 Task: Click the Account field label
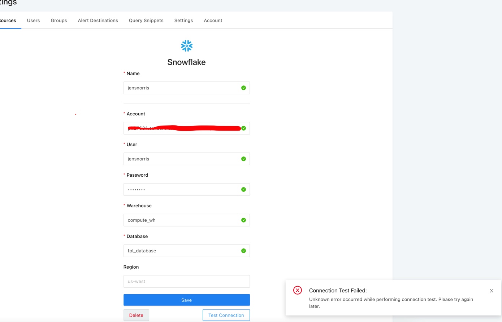click(x=136, y=114)
